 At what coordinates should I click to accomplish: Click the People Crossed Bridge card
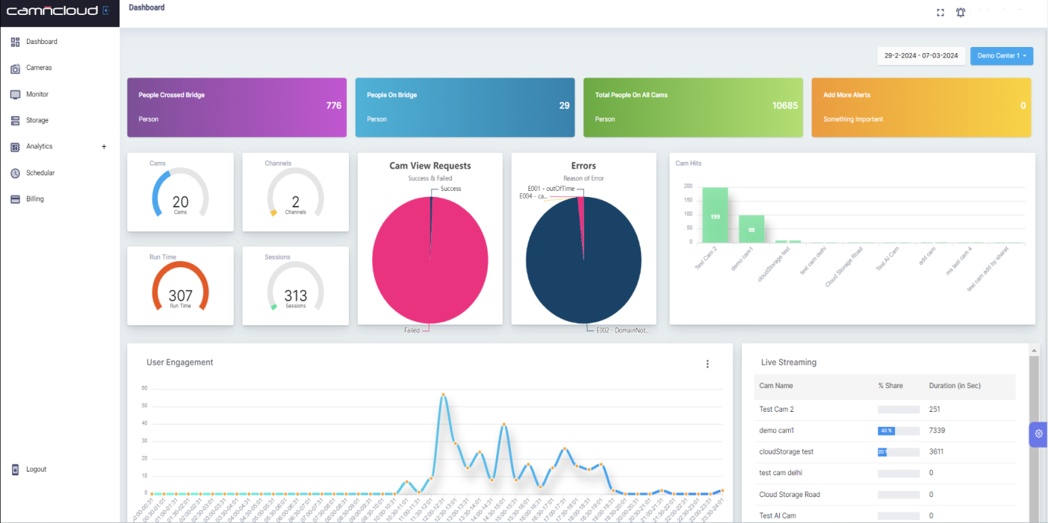237,107
